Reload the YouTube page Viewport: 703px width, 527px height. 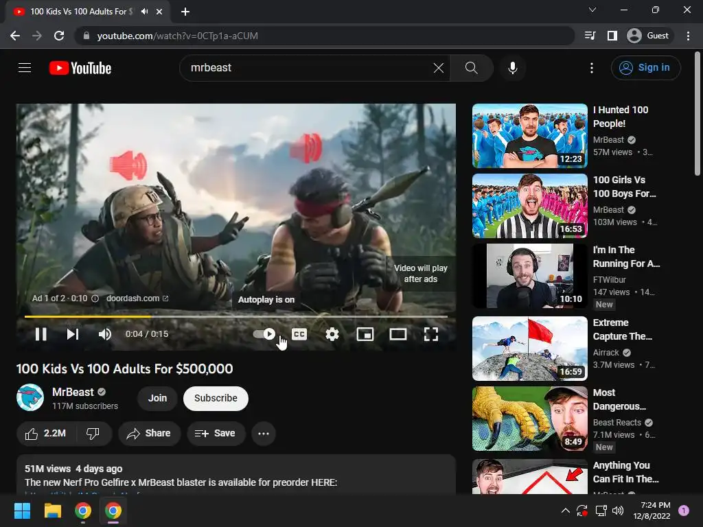(x=59, y=36)
